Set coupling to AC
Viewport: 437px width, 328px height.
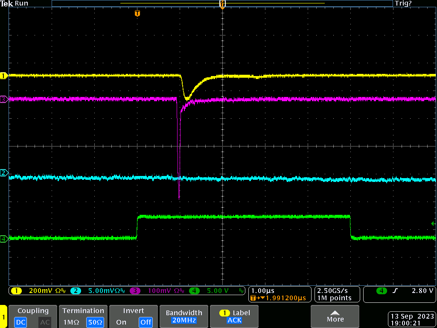[x=45, y=322]
